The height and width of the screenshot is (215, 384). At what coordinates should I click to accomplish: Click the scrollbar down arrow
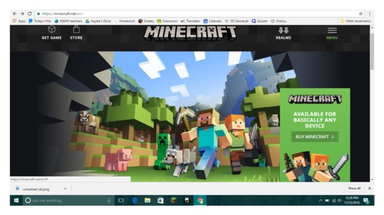pos(372,179)
